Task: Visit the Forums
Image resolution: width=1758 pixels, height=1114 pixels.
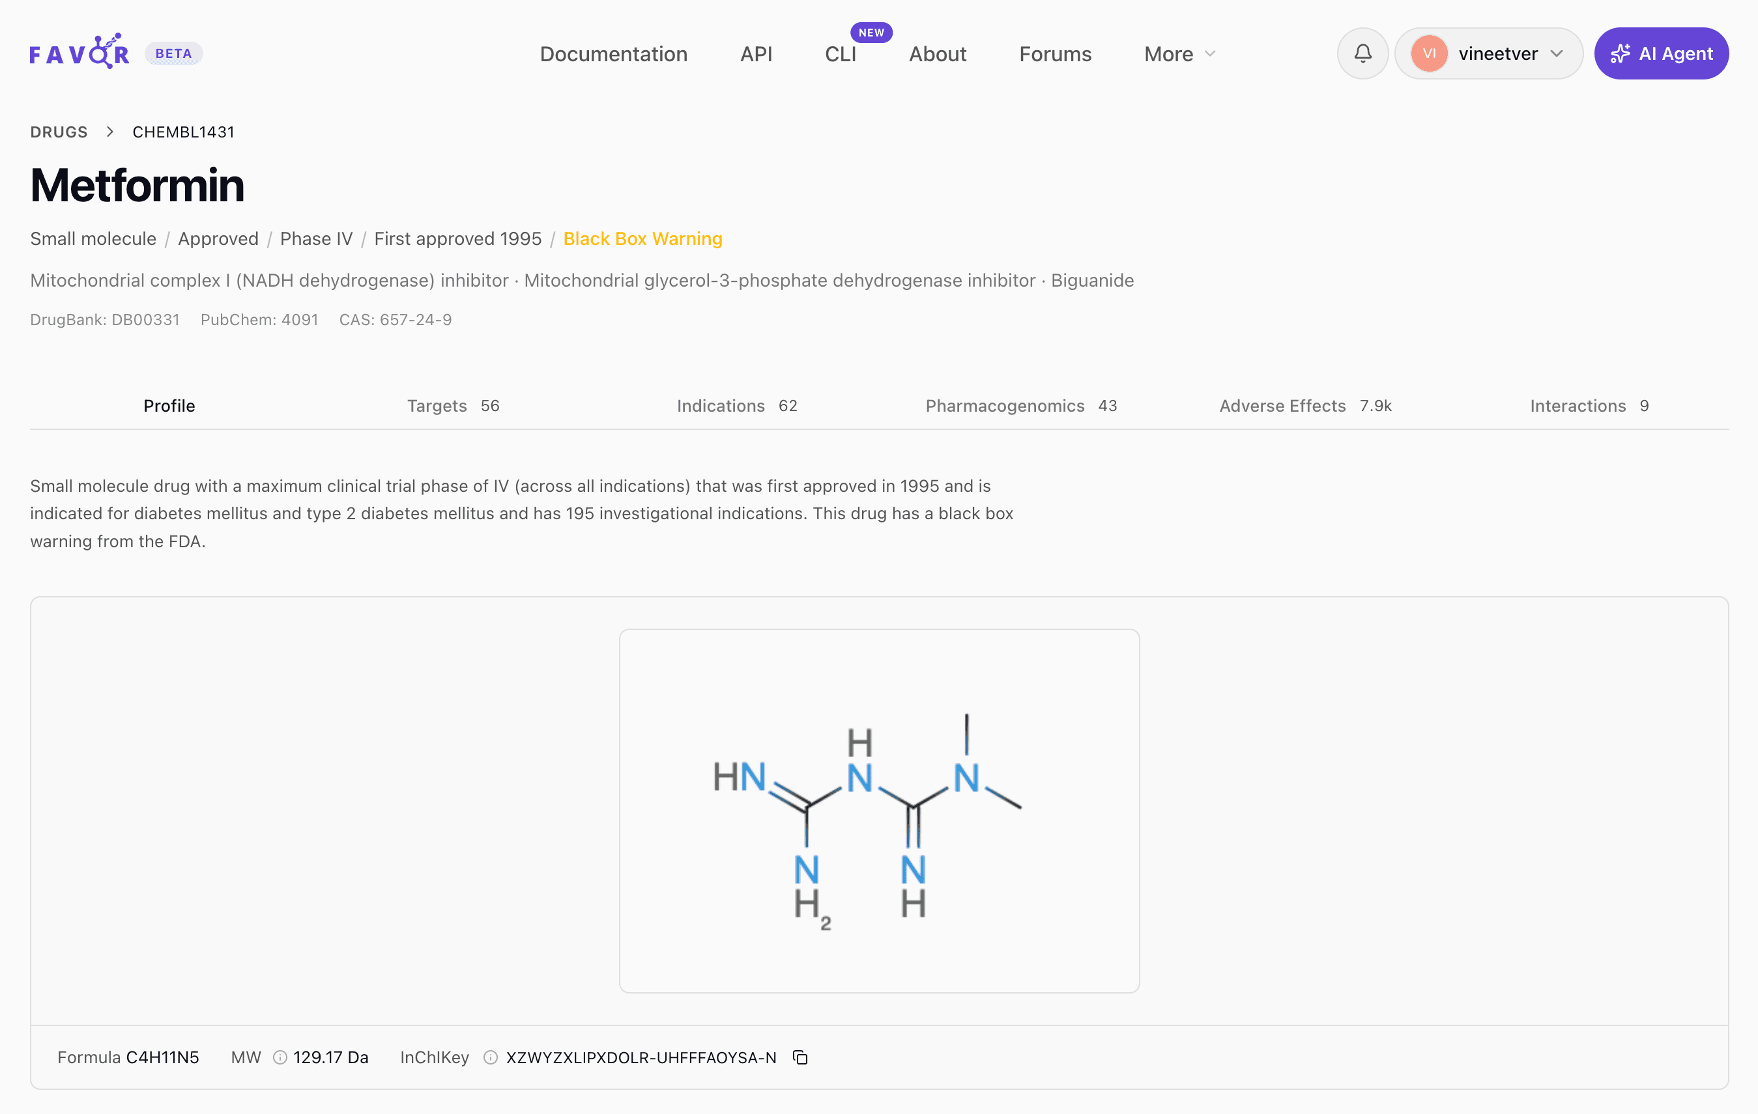Action: point(1055,54)
